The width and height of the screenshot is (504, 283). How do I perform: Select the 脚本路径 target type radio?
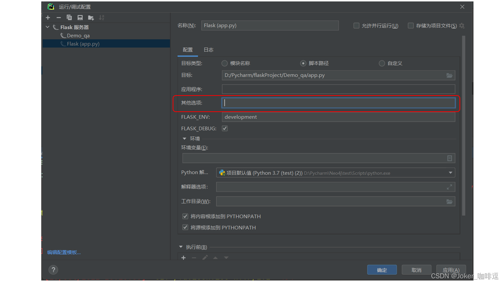click(303, 63)
